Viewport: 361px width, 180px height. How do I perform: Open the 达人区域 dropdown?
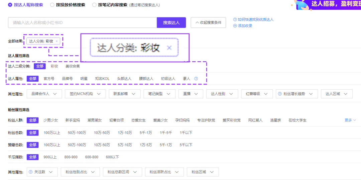coord(336,94)
